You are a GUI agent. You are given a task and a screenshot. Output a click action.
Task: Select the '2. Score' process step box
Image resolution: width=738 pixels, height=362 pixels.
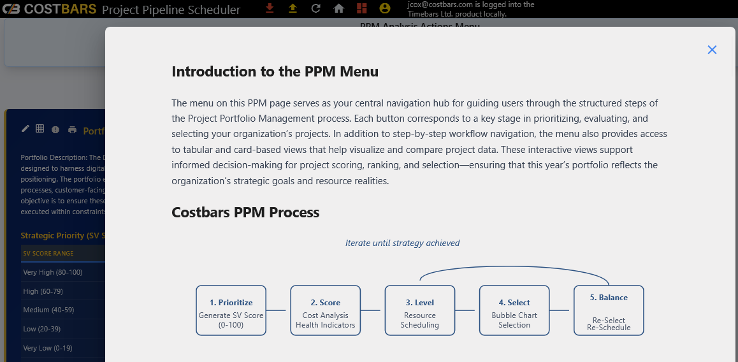click(325, 310)
